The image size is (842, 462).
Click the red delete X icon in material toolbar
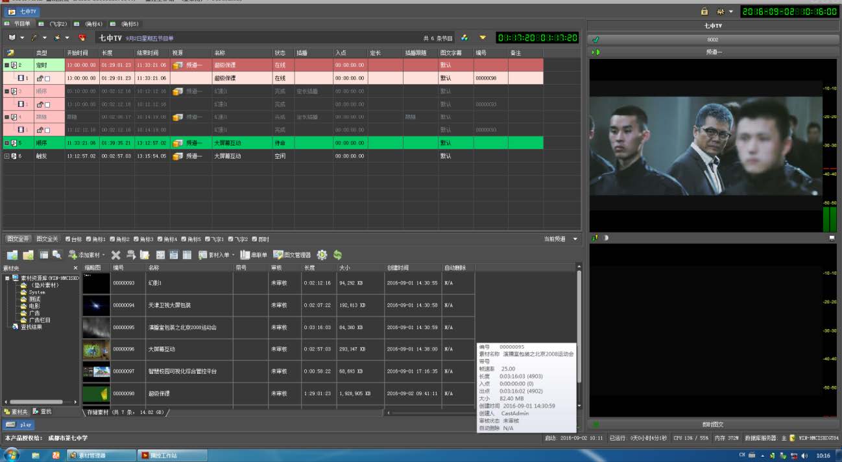[x=116, y=255]
